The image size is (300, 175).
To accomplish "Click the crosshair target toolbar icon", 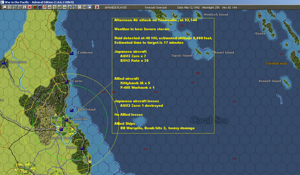I will (x=75, y=7).
